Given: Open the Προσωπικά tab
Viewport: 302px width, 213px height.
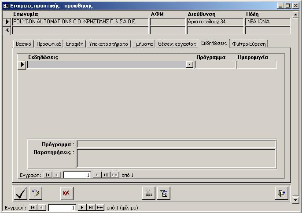Looking at the screenshot, I should [x=48, y=44].
